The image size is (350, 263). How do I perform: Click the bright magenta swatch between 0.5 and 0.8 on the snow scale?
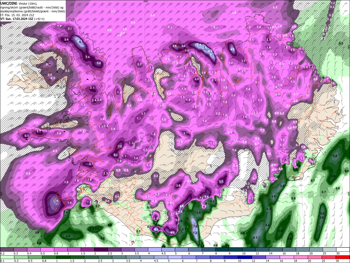coord(47,249)
